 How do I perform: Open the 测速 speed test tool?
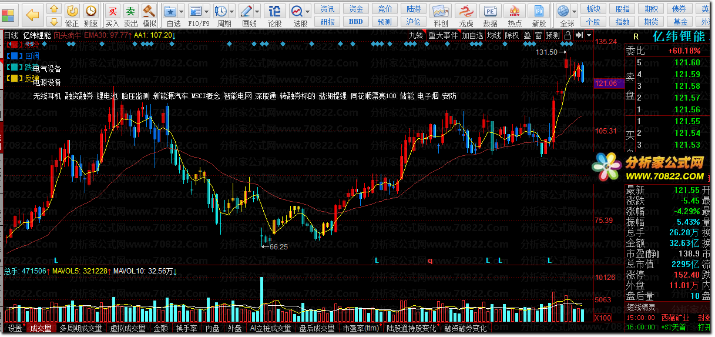point(90,15)
